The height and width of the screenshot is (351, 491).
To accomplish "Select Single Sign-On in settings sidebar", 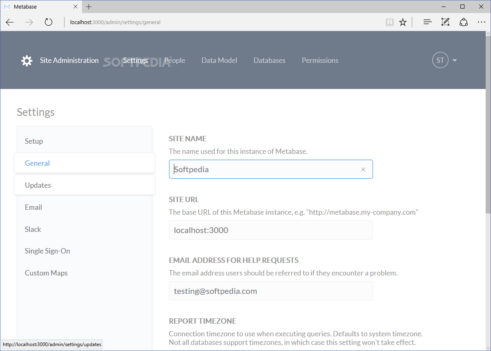I will point(84,251).
